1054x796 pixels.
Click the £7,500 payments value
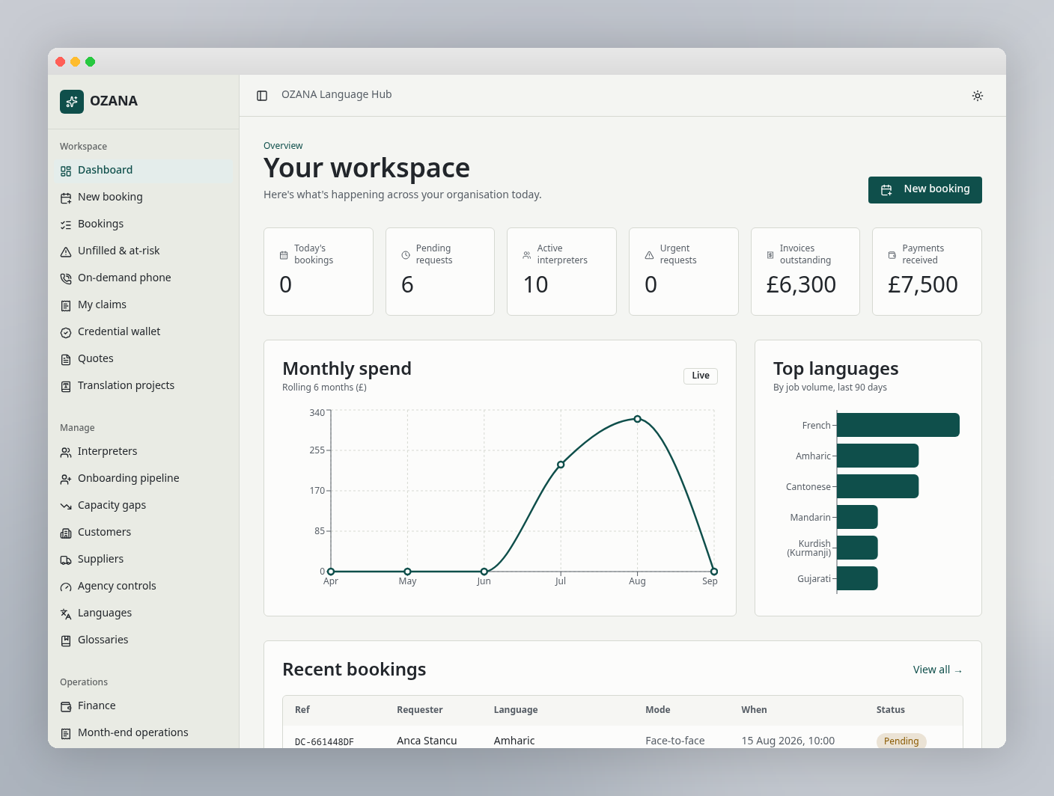922,285
